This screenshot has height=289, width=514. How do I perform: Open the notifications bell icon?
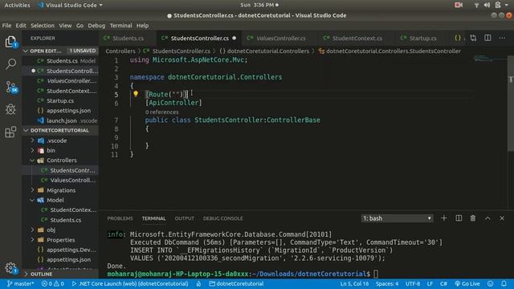pos(504,283)
